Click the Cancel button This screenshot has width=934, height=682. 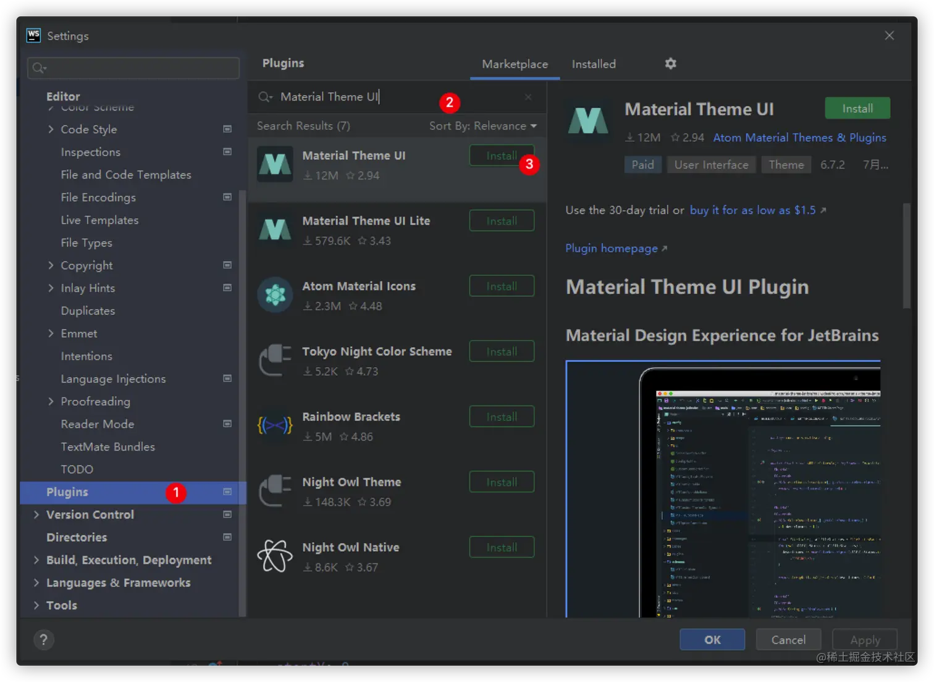pyautogui.click(x=788, y=639)
